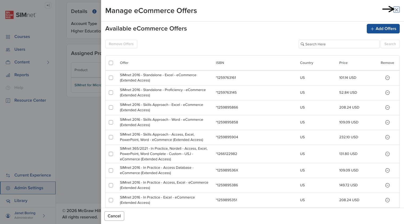The height and width of the screenshot is (224, 404).
Task: Check the SIMnet 365/2021 Nordell offer checkbox
Action: click(x=111, y=154)
